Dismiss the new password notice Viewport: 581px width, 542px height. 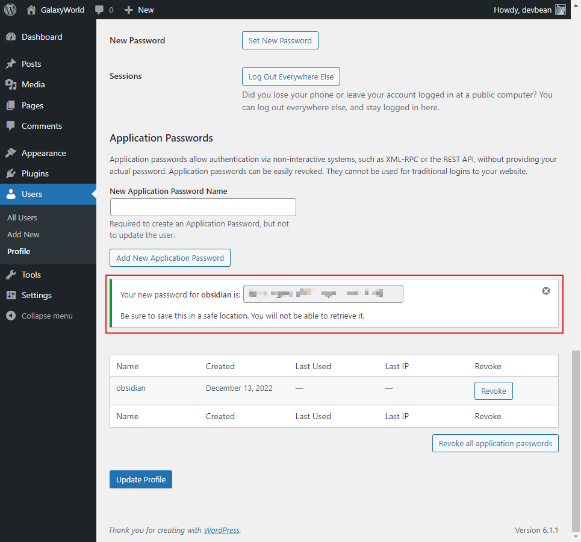(x=546, y=291)
